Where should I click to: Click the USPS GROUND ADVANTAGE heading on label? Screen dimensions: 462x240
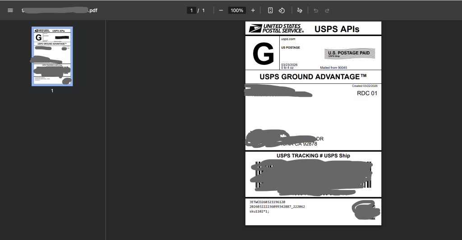(313, 77)
